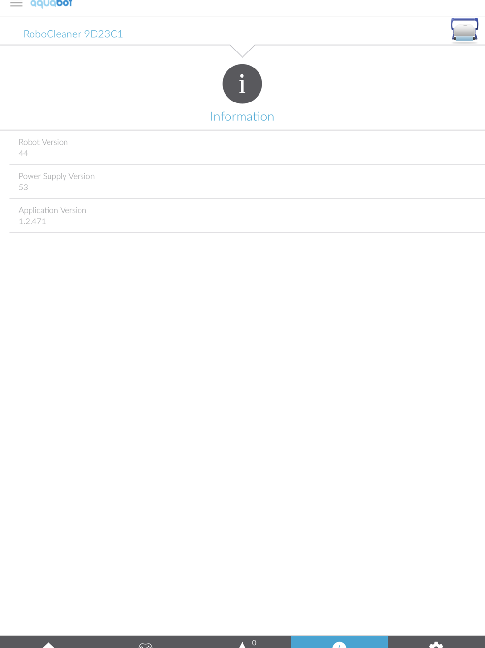Click the empty area below version list
The image size is (485, 648).
coord(242,432)
